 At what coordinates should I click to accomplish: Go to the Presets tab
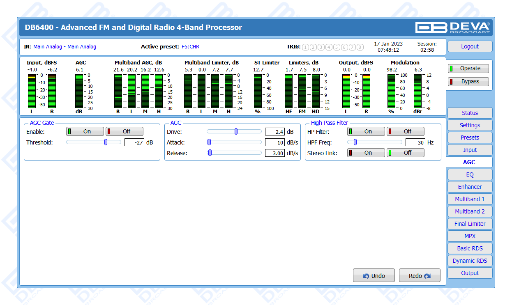pyautogui.click(x=470, y=138)
